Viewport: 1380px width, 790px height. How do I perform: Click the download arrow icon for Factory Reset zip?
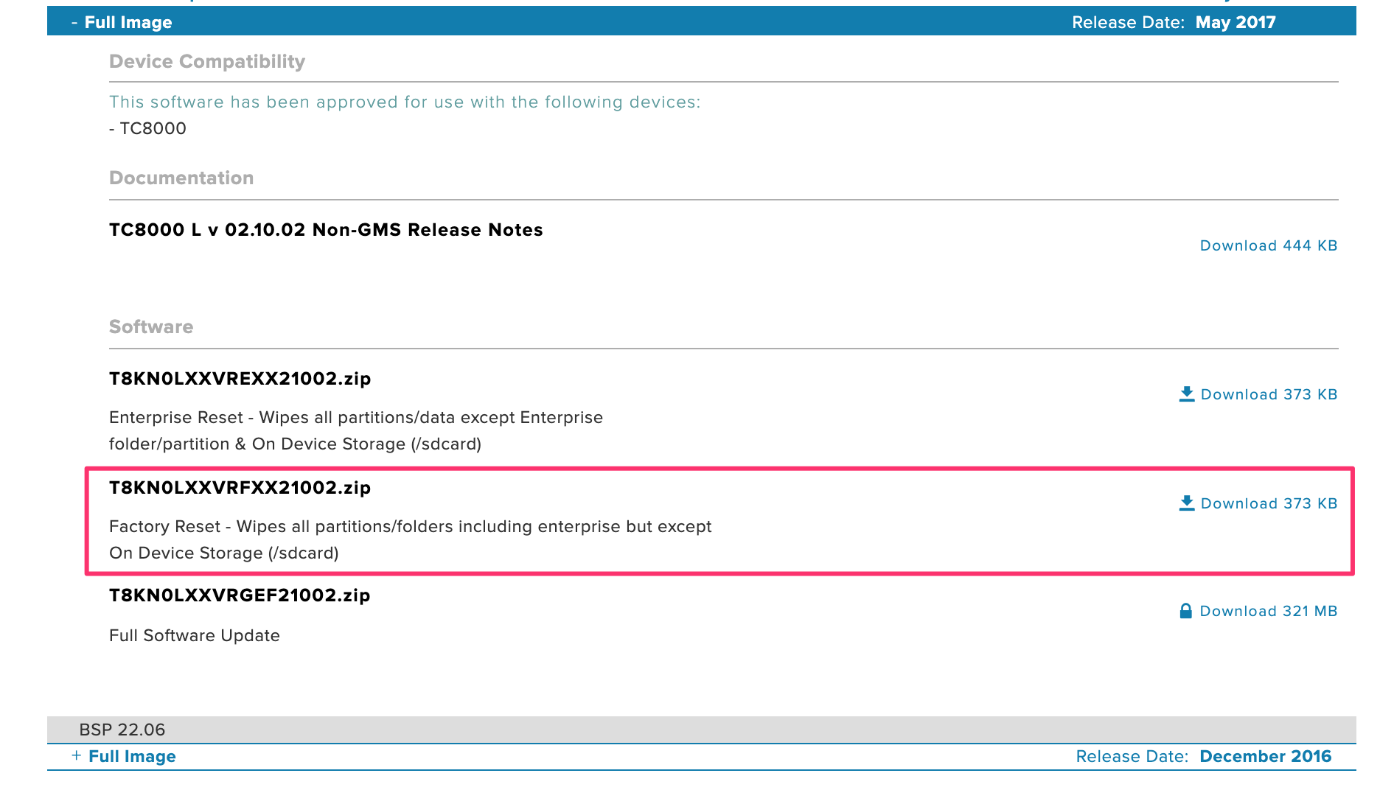pos(1186,503)
